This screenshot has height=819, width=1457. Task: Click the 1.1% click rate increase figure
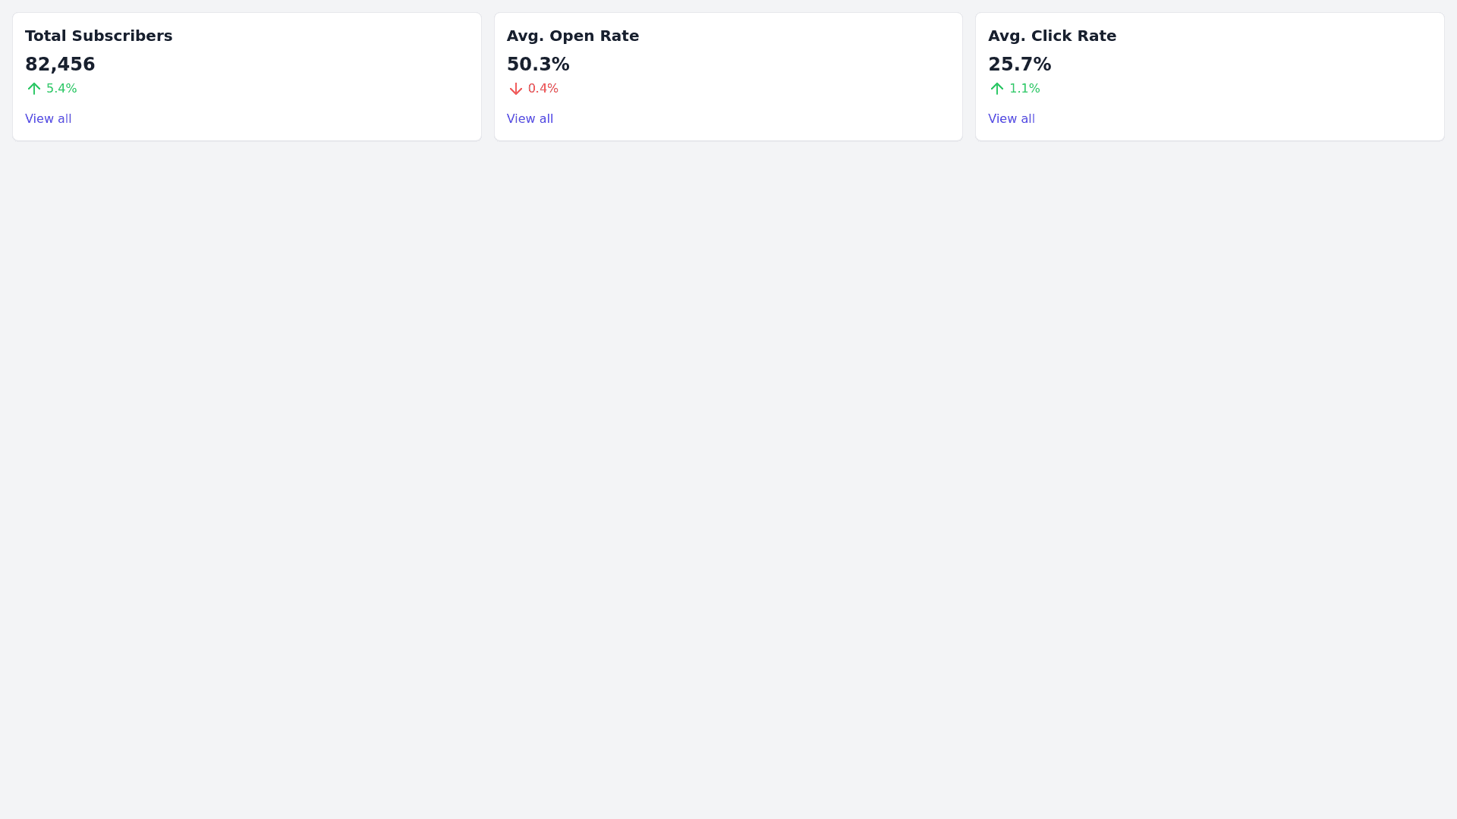tap(1024, 89)
